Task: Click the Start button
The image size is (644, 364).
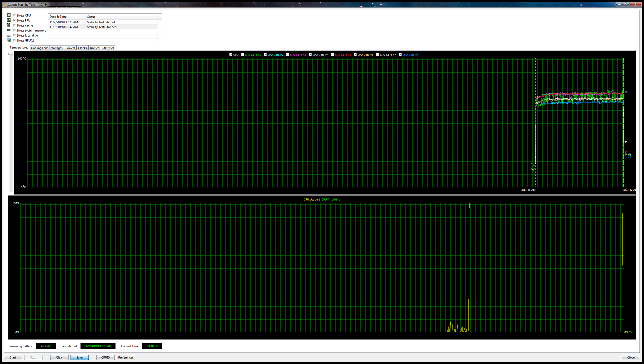Action: pyautogui.click(x=13, y=357)
